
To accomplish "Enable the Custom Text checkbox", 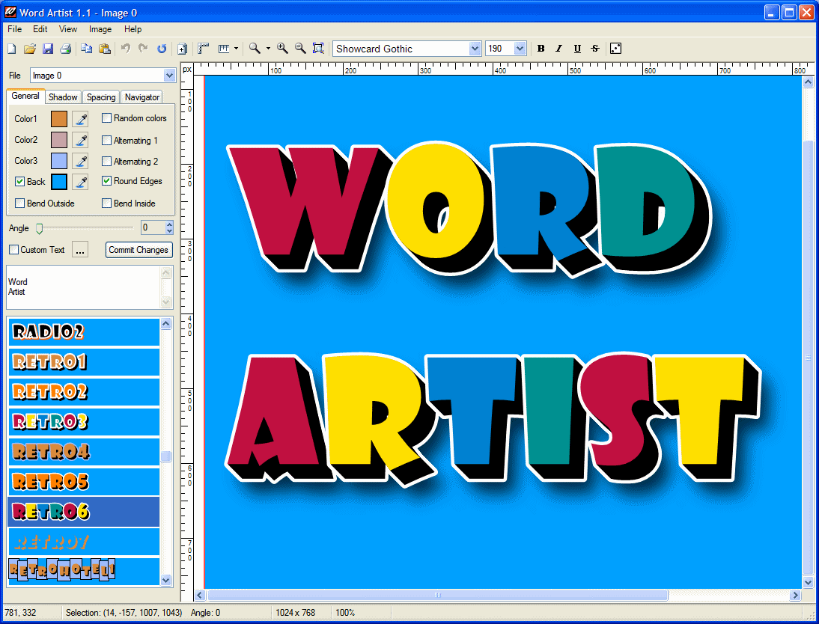I will click(x=14, y=250).
